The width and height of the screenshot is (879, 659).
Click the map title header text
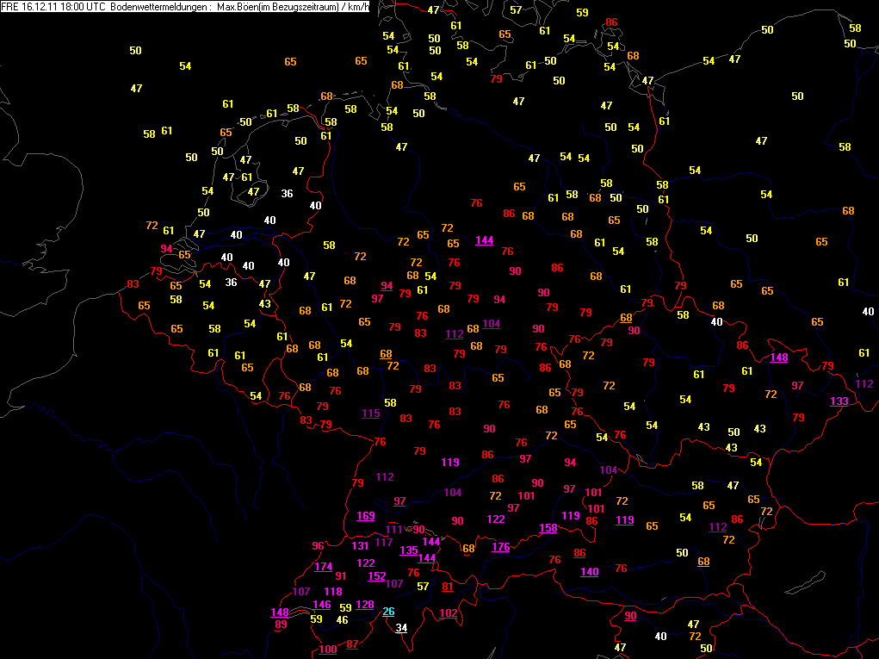click(x=185, y=7)
